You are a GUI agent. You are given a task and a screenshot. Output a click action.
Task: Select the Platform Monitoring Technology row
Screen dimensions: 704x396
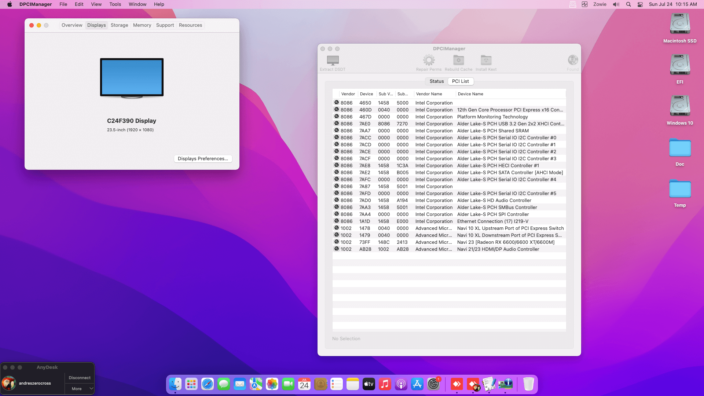pos(449,117)
